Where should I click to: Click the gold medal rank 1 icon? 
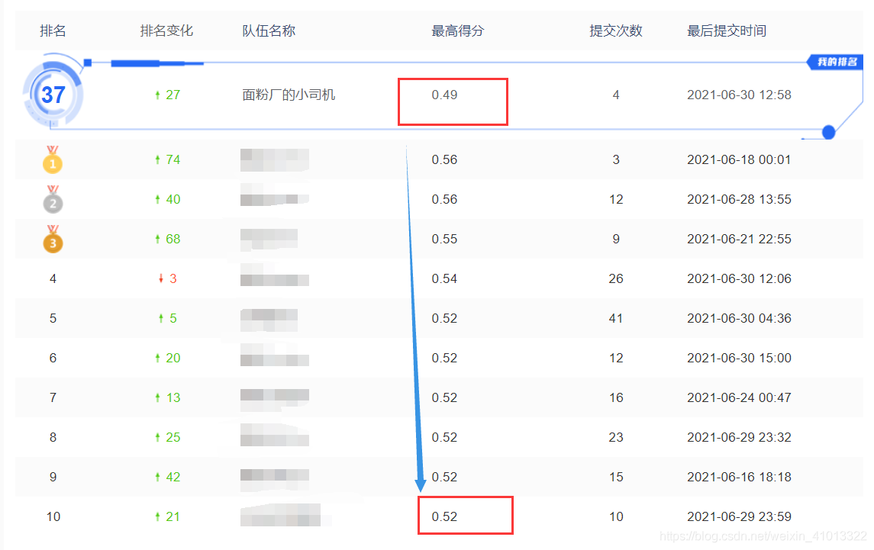[x=53, y=160]
